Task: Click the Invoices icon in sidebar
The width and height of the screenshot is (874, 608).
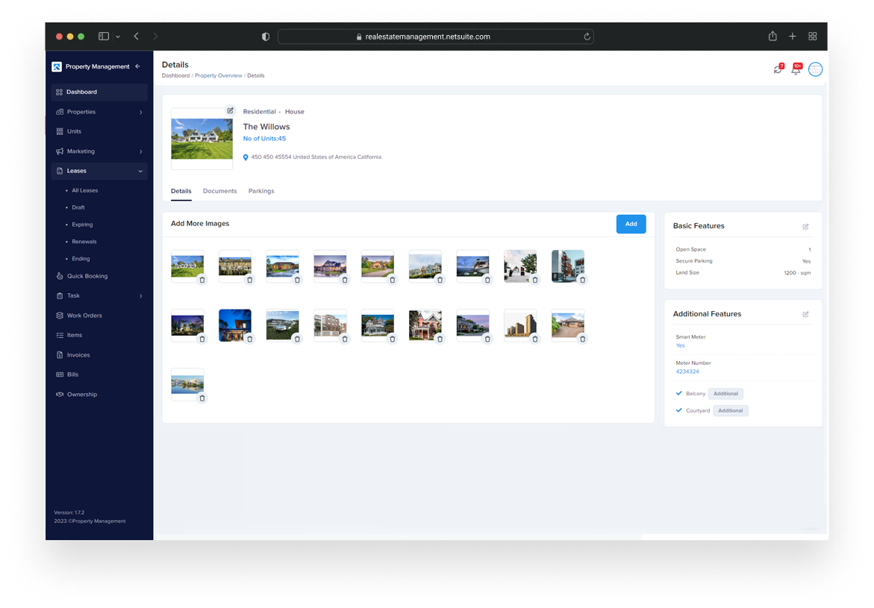Action: 60,355
